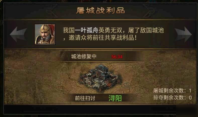Image resolution: width=198 pixels, height=117 pixels.
Task: Click the 城池修复中 status label
Action: 84,56
